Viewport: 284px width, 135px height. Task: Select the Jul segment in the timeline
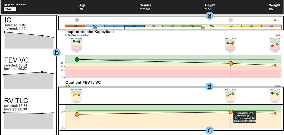pyautogui.click(x=251, y=26)
